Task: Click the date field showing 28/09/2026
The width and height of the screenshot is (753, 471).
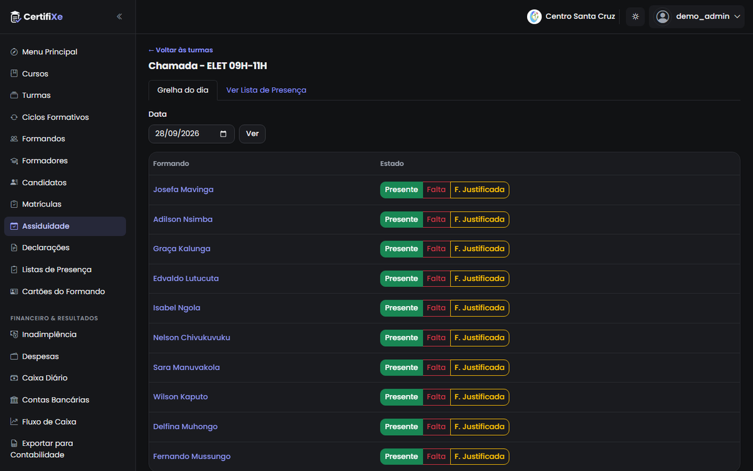Action: click(191, 134)
